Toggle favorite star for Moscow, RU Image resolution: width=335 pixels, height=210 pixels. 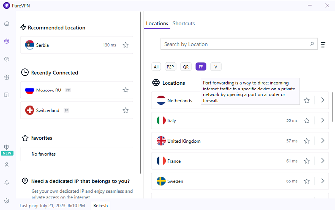coord(125,90)
